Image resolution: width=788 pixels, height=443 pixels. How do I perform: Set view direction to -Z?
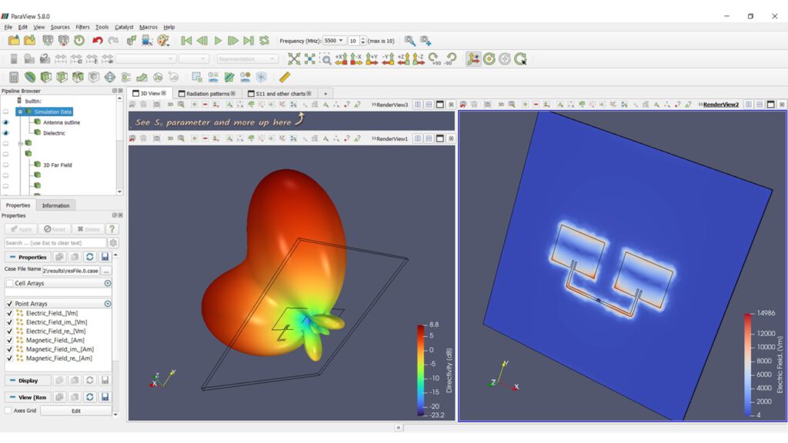[x=419, y=59]
